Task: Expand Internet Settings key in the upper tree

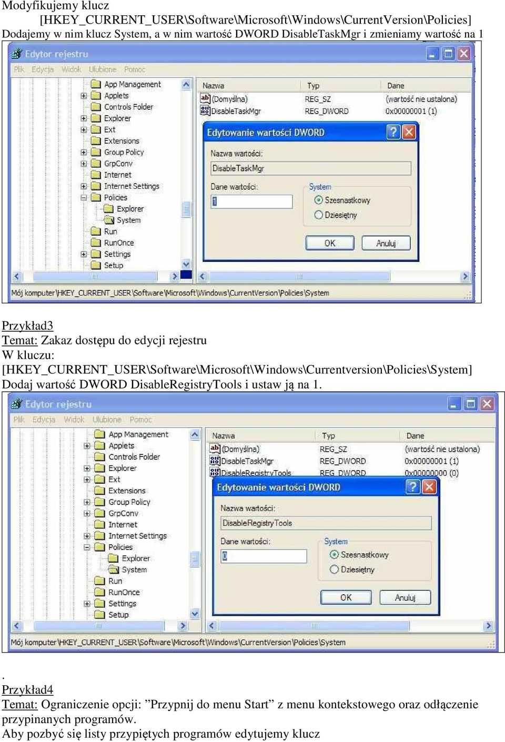Action: pos(84,186)
